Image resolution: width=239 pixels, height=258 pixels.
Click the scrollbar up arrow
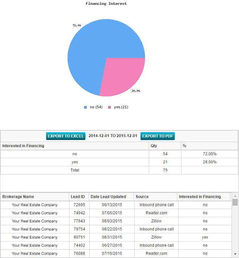(235, 196)
